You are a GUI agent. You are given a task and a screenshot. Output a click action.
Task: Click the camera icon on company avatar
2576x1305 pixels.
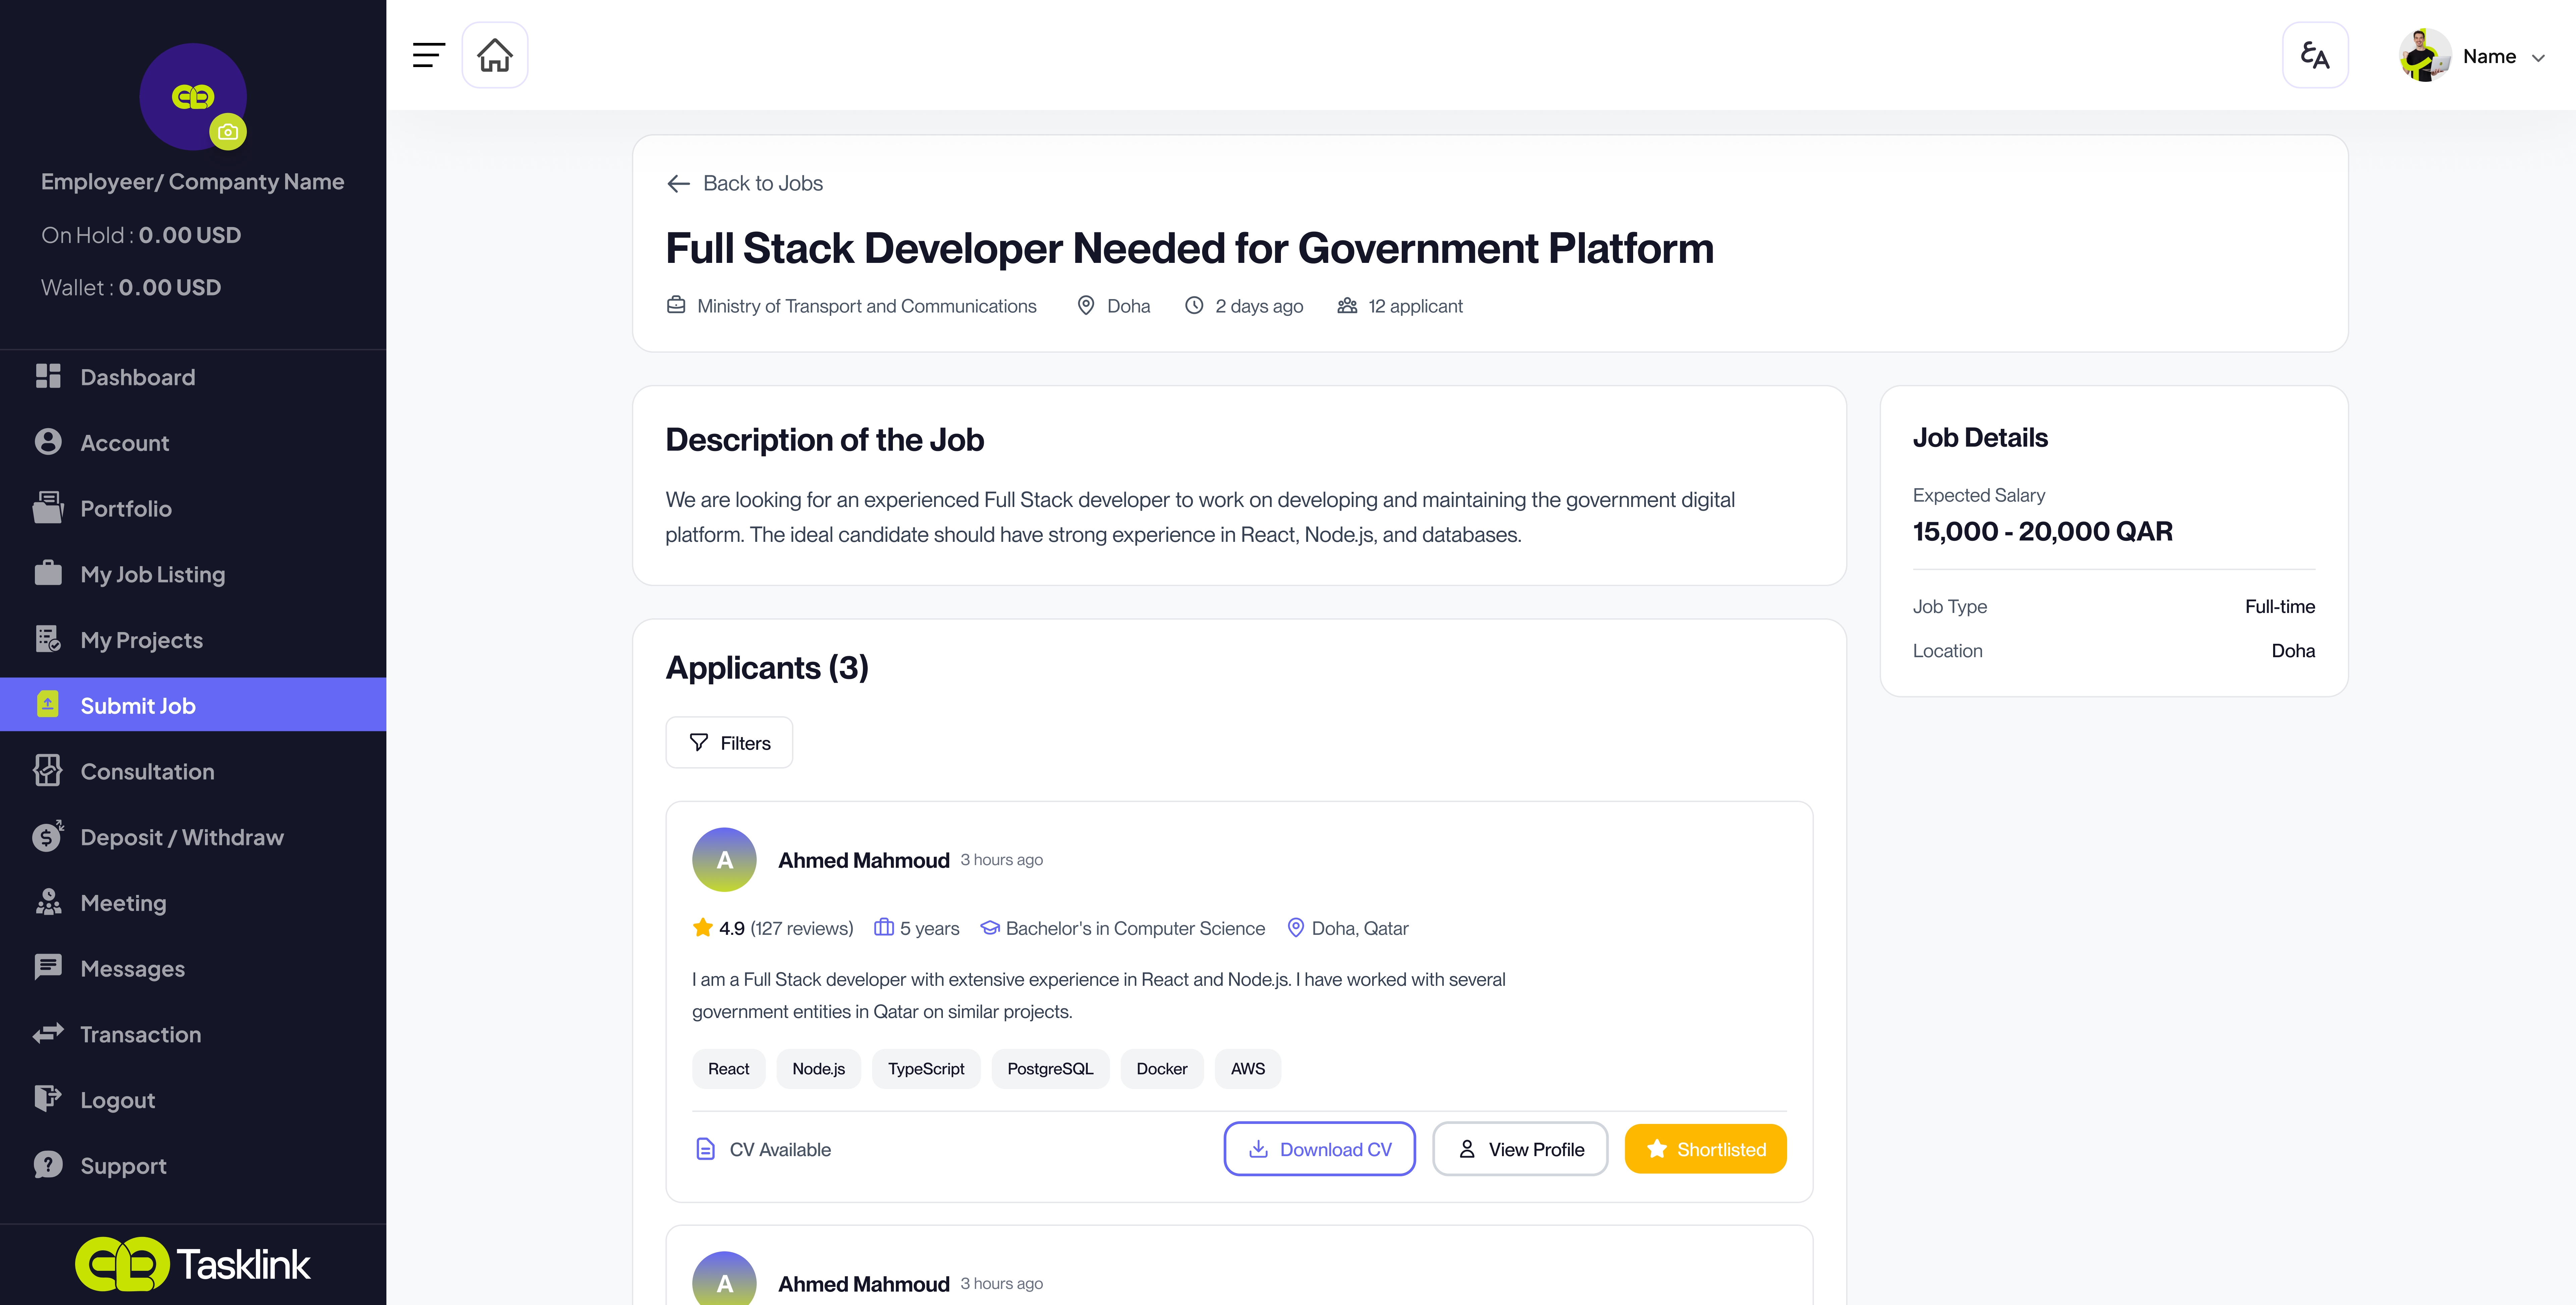[228, 132]
